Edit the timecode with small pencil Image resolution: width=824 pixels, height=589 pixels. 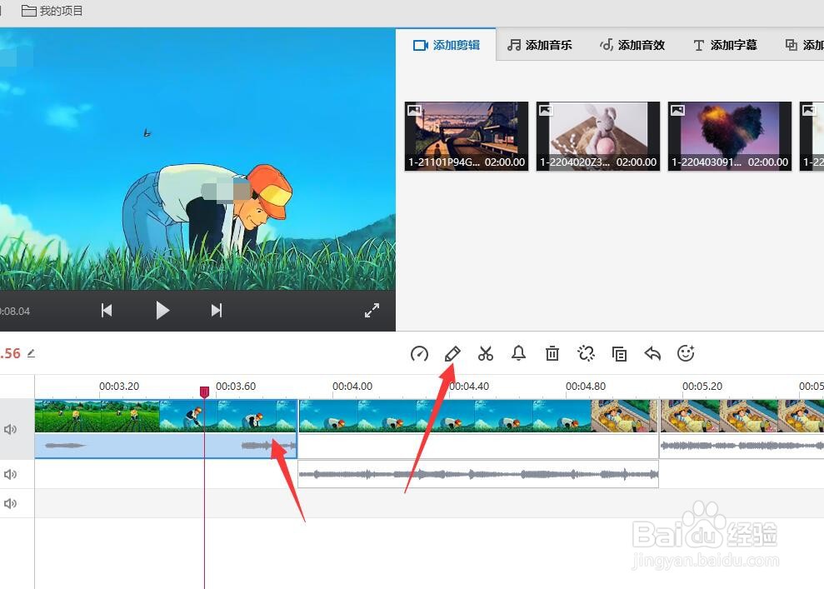(x=31, y=353)
